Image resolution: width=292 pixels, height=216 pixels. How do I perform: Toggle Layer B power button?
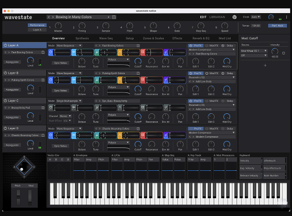pos(5,73)
